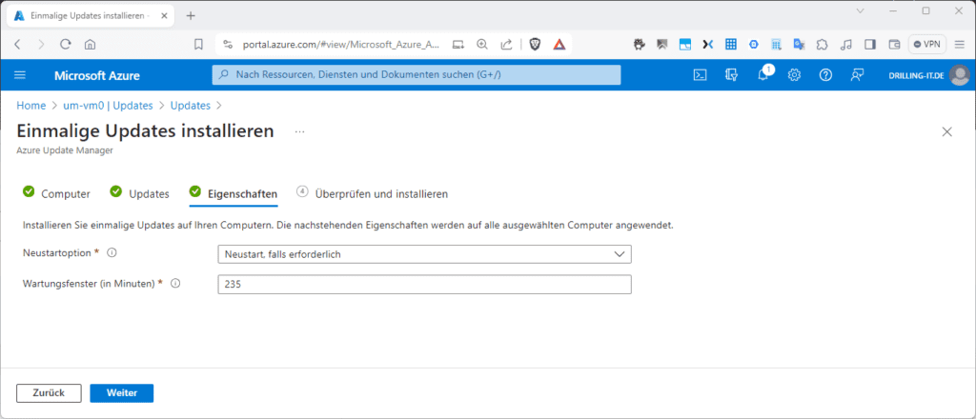The width and height of the screenshot is (976, 419).
Task: Click the Microsoft Azure logo text
Action: (97, 76)
